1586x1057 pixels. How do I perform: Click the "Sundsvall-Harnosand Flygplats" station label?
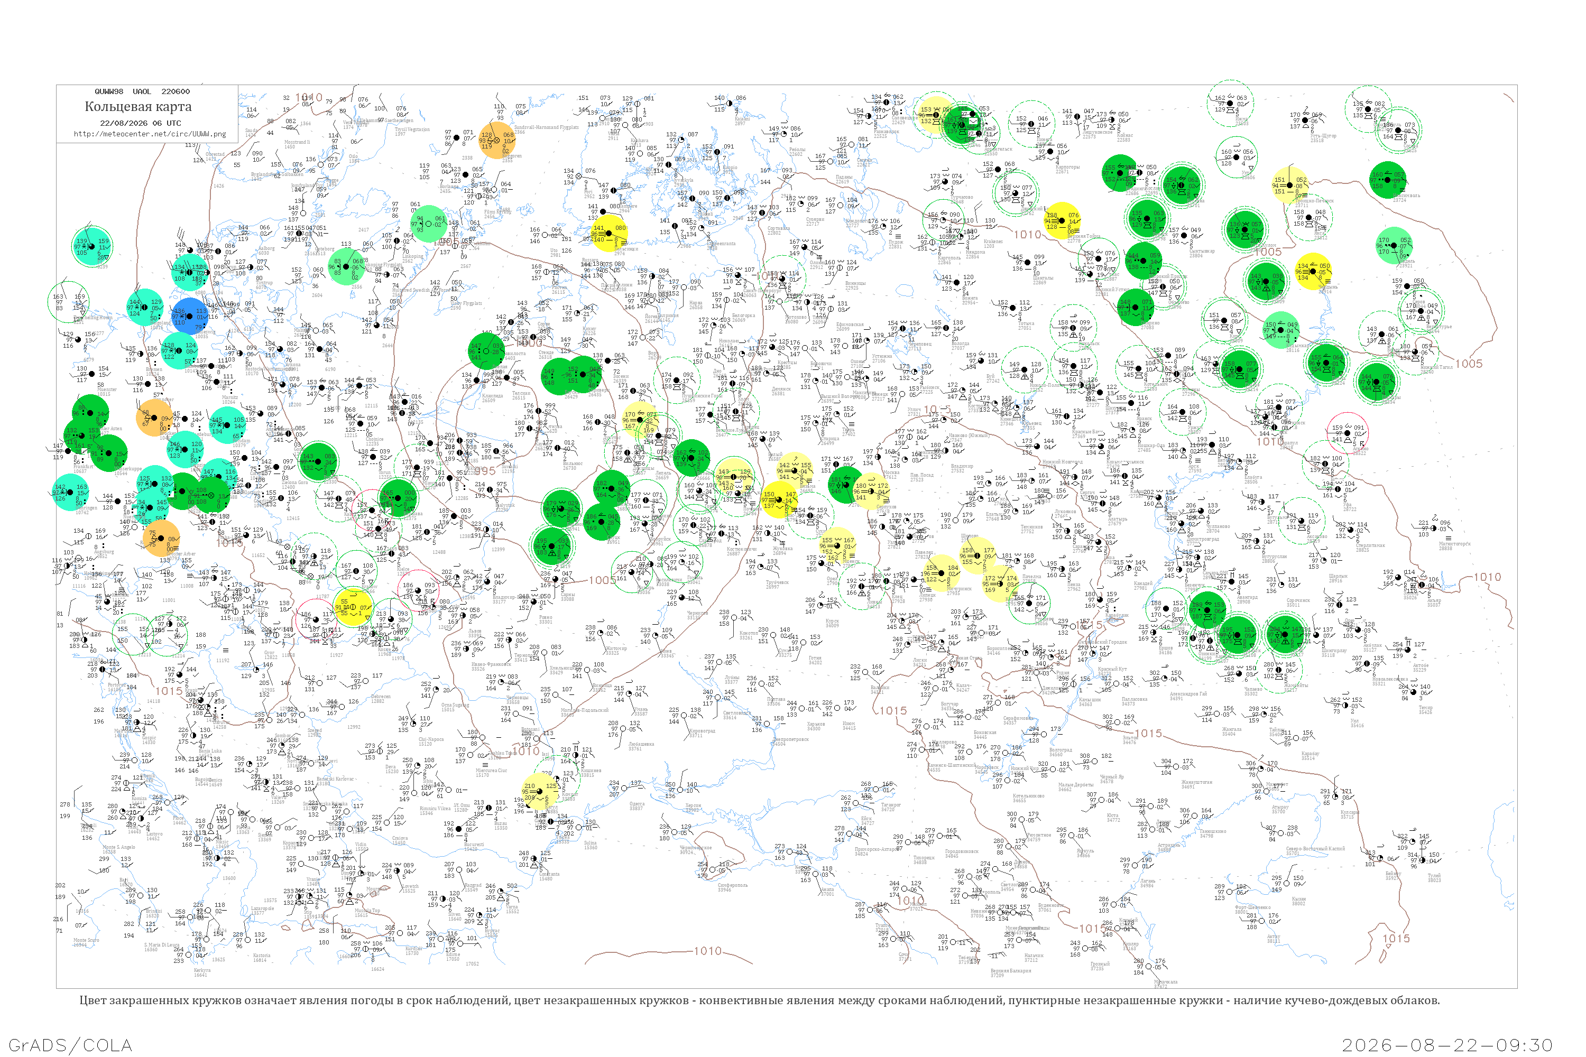pos(546,127)
